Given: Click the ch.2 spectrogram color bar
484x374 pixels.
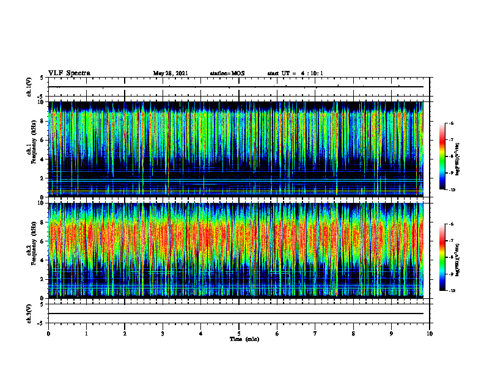Looking at the screenshot, I should pos(442,257).
